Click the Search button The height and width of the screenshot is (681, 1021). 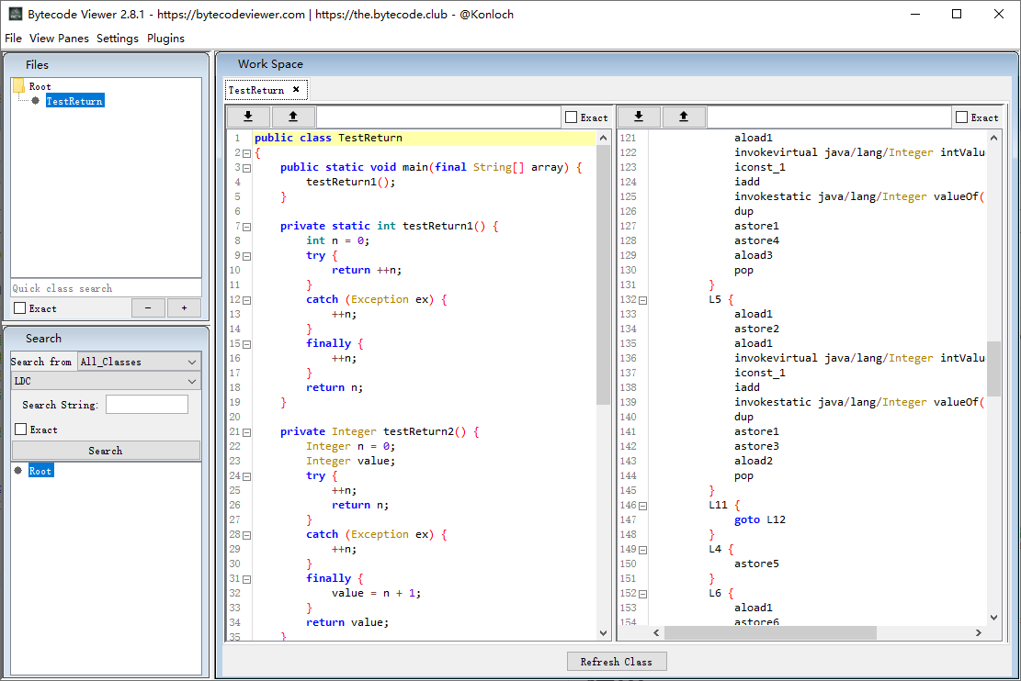pyautogui.click(x=106, y=451)
